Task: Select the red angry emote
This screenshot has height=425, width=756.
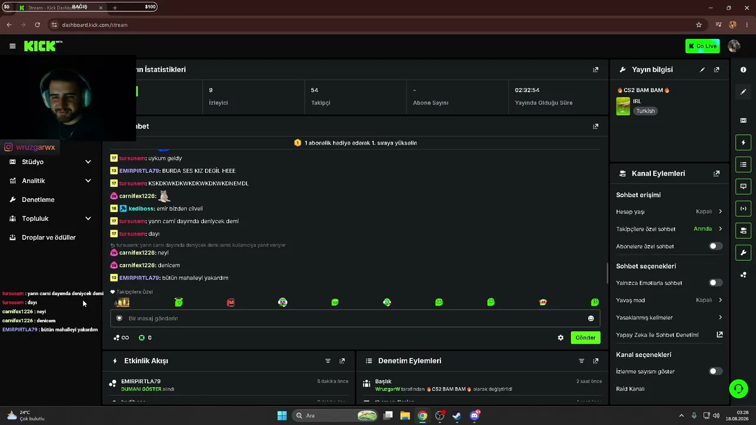Action: coord(231,302)
